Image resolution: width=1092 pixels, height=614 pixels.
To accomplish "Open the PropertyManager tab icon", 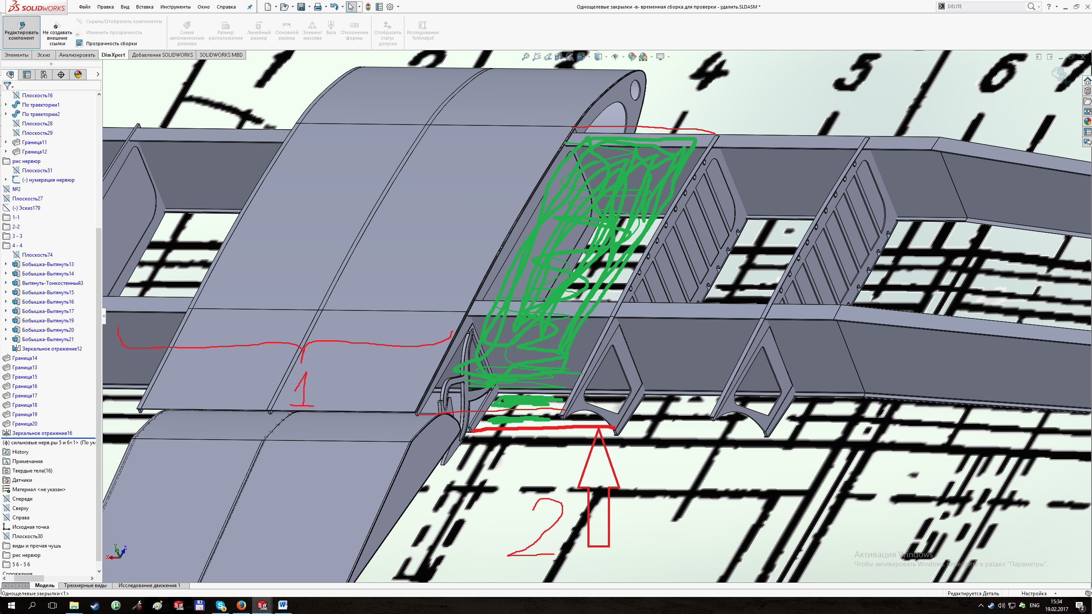I will [27, 75].
